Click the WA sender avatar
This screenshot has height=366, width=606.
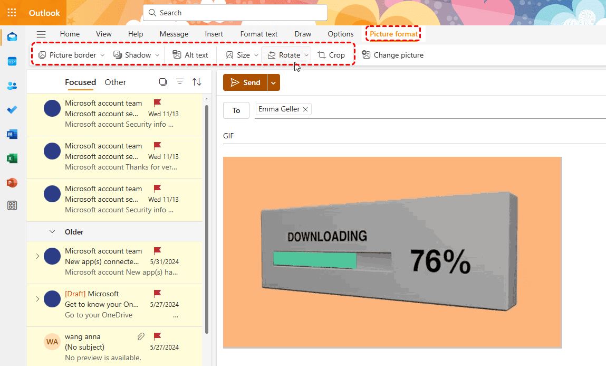tap(52, 342)
